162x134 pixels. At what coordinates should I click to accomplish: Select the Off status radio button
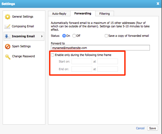click(74, 36)
